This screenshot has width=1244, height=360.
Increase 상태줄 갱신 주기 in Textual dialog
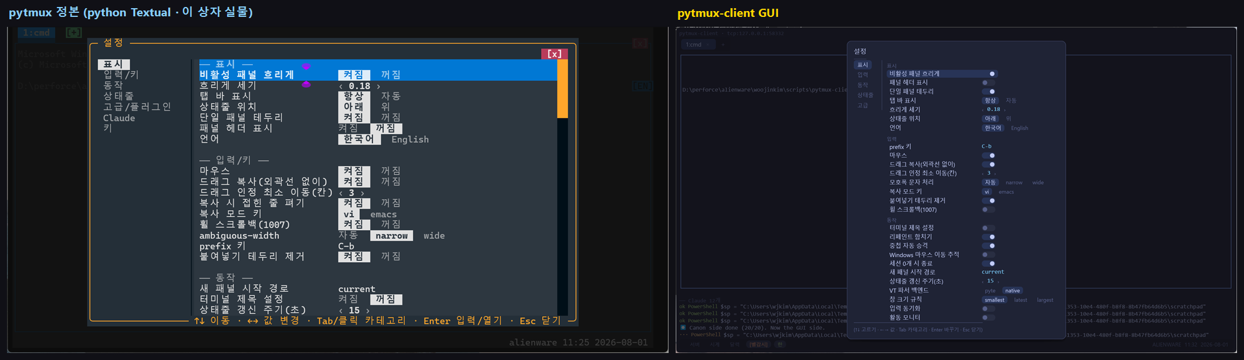coord(367,310)
